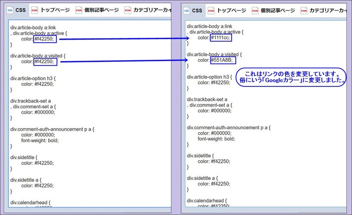The width and height of the screenshot is (352, 215).
Task: Click #551A8B value in right editor
Action: point(223,60)
